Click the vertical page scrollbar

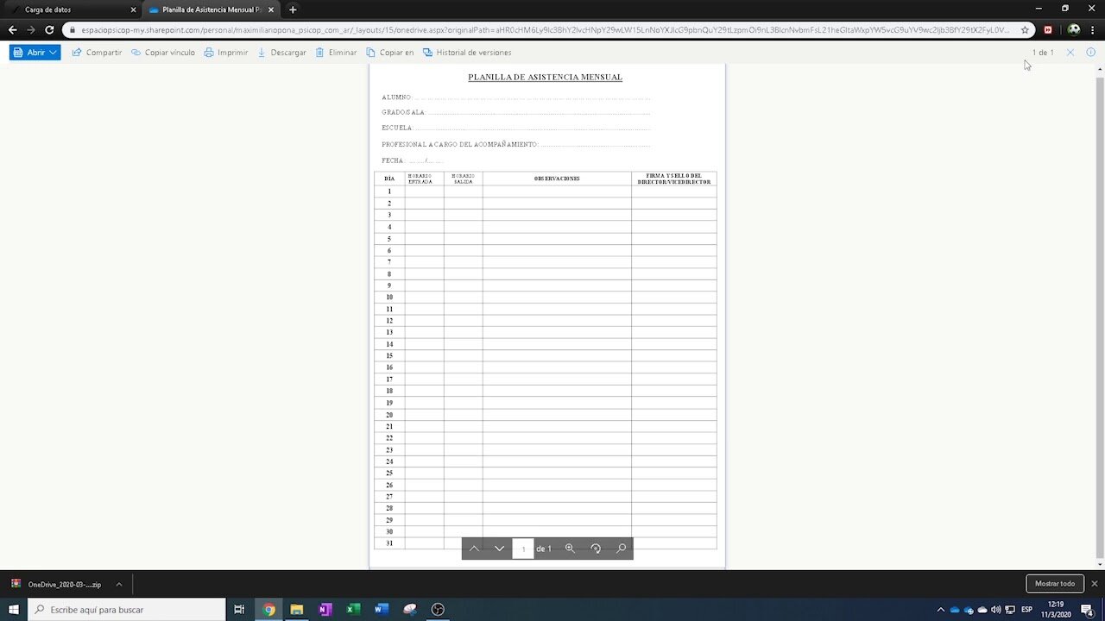pyautogui.click(x=1099, y=316)
